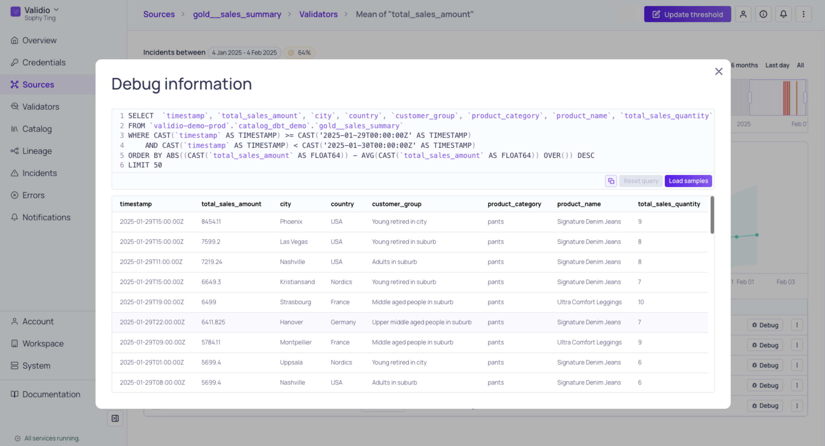Expand the three-dot menu top right
The height and width of the screenshot is (446, 825).
pyautogui.click(x=803, y=14)
